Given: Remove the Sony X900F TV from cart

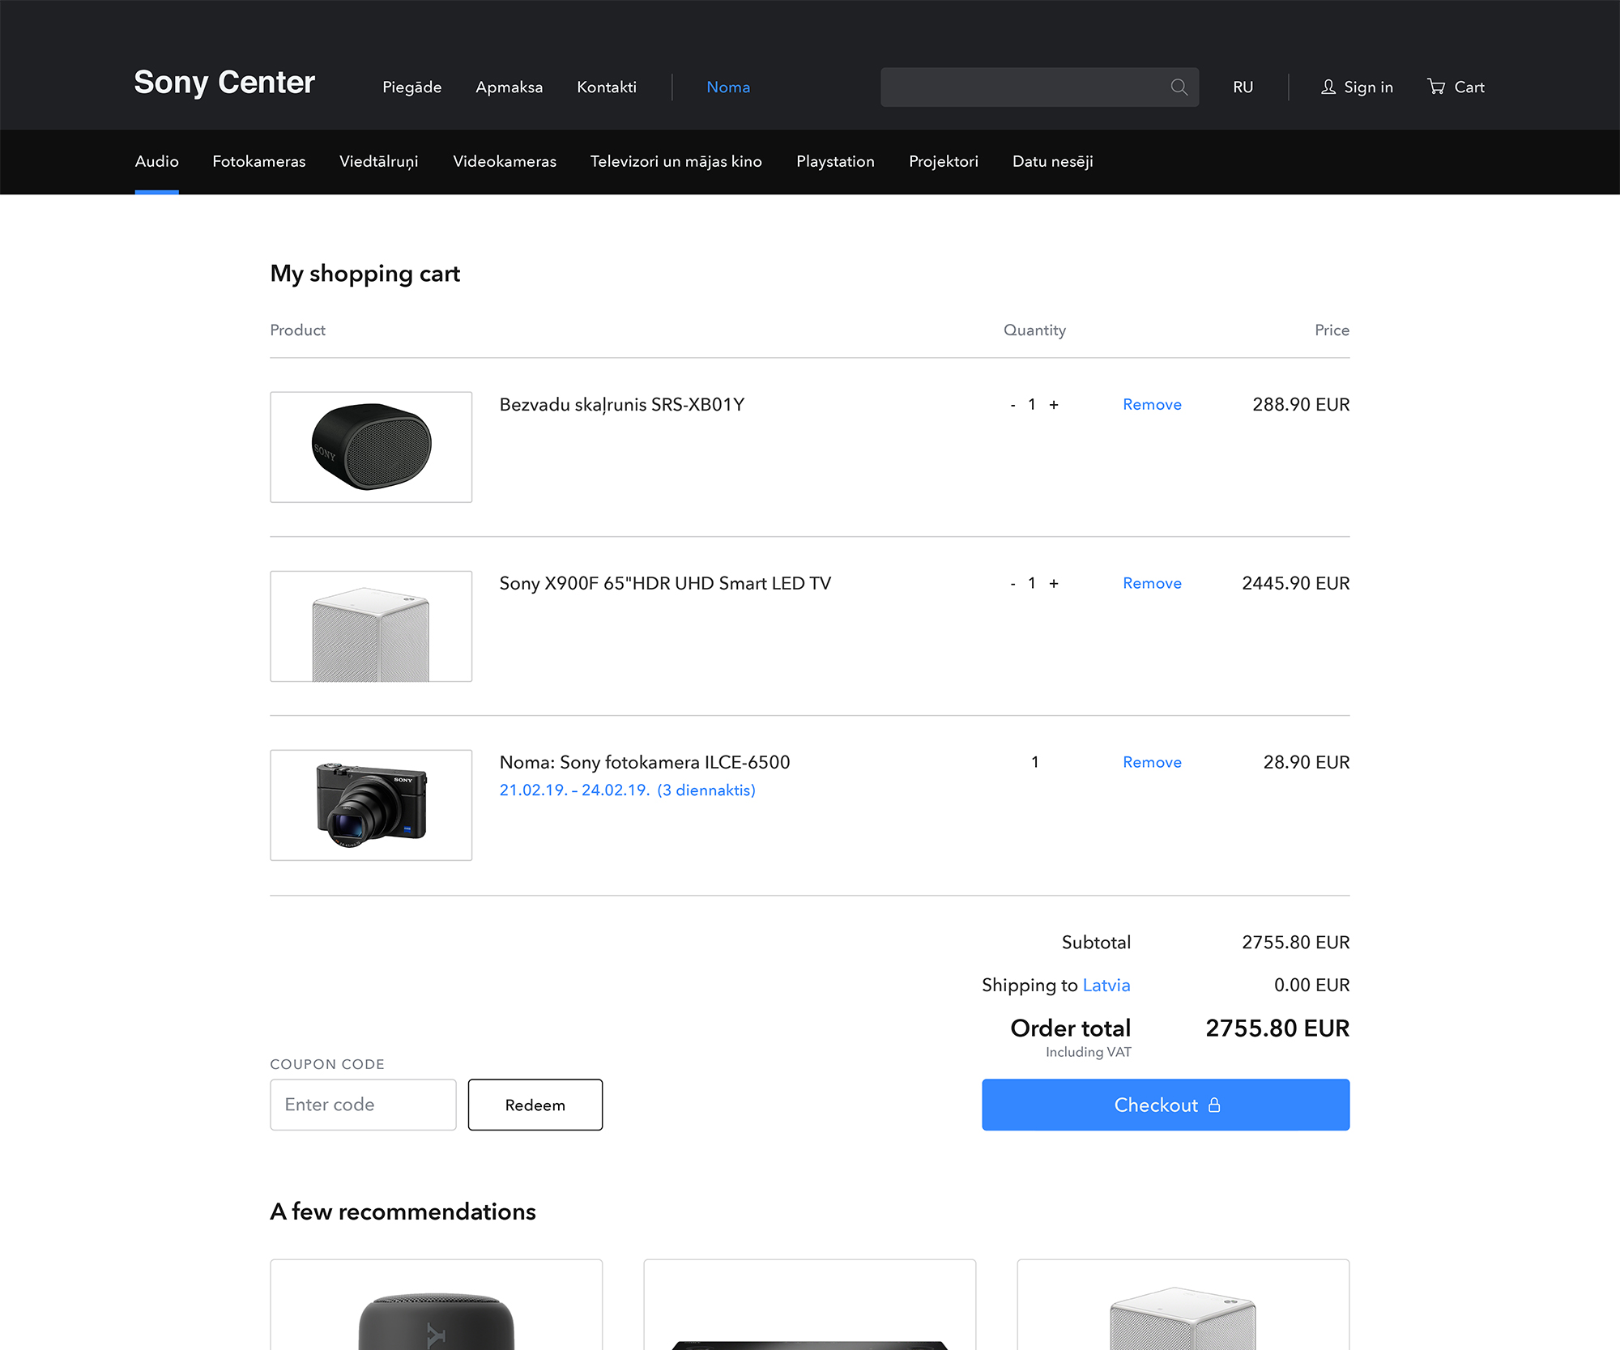Looking at the screenshot, I should 1152,583.
